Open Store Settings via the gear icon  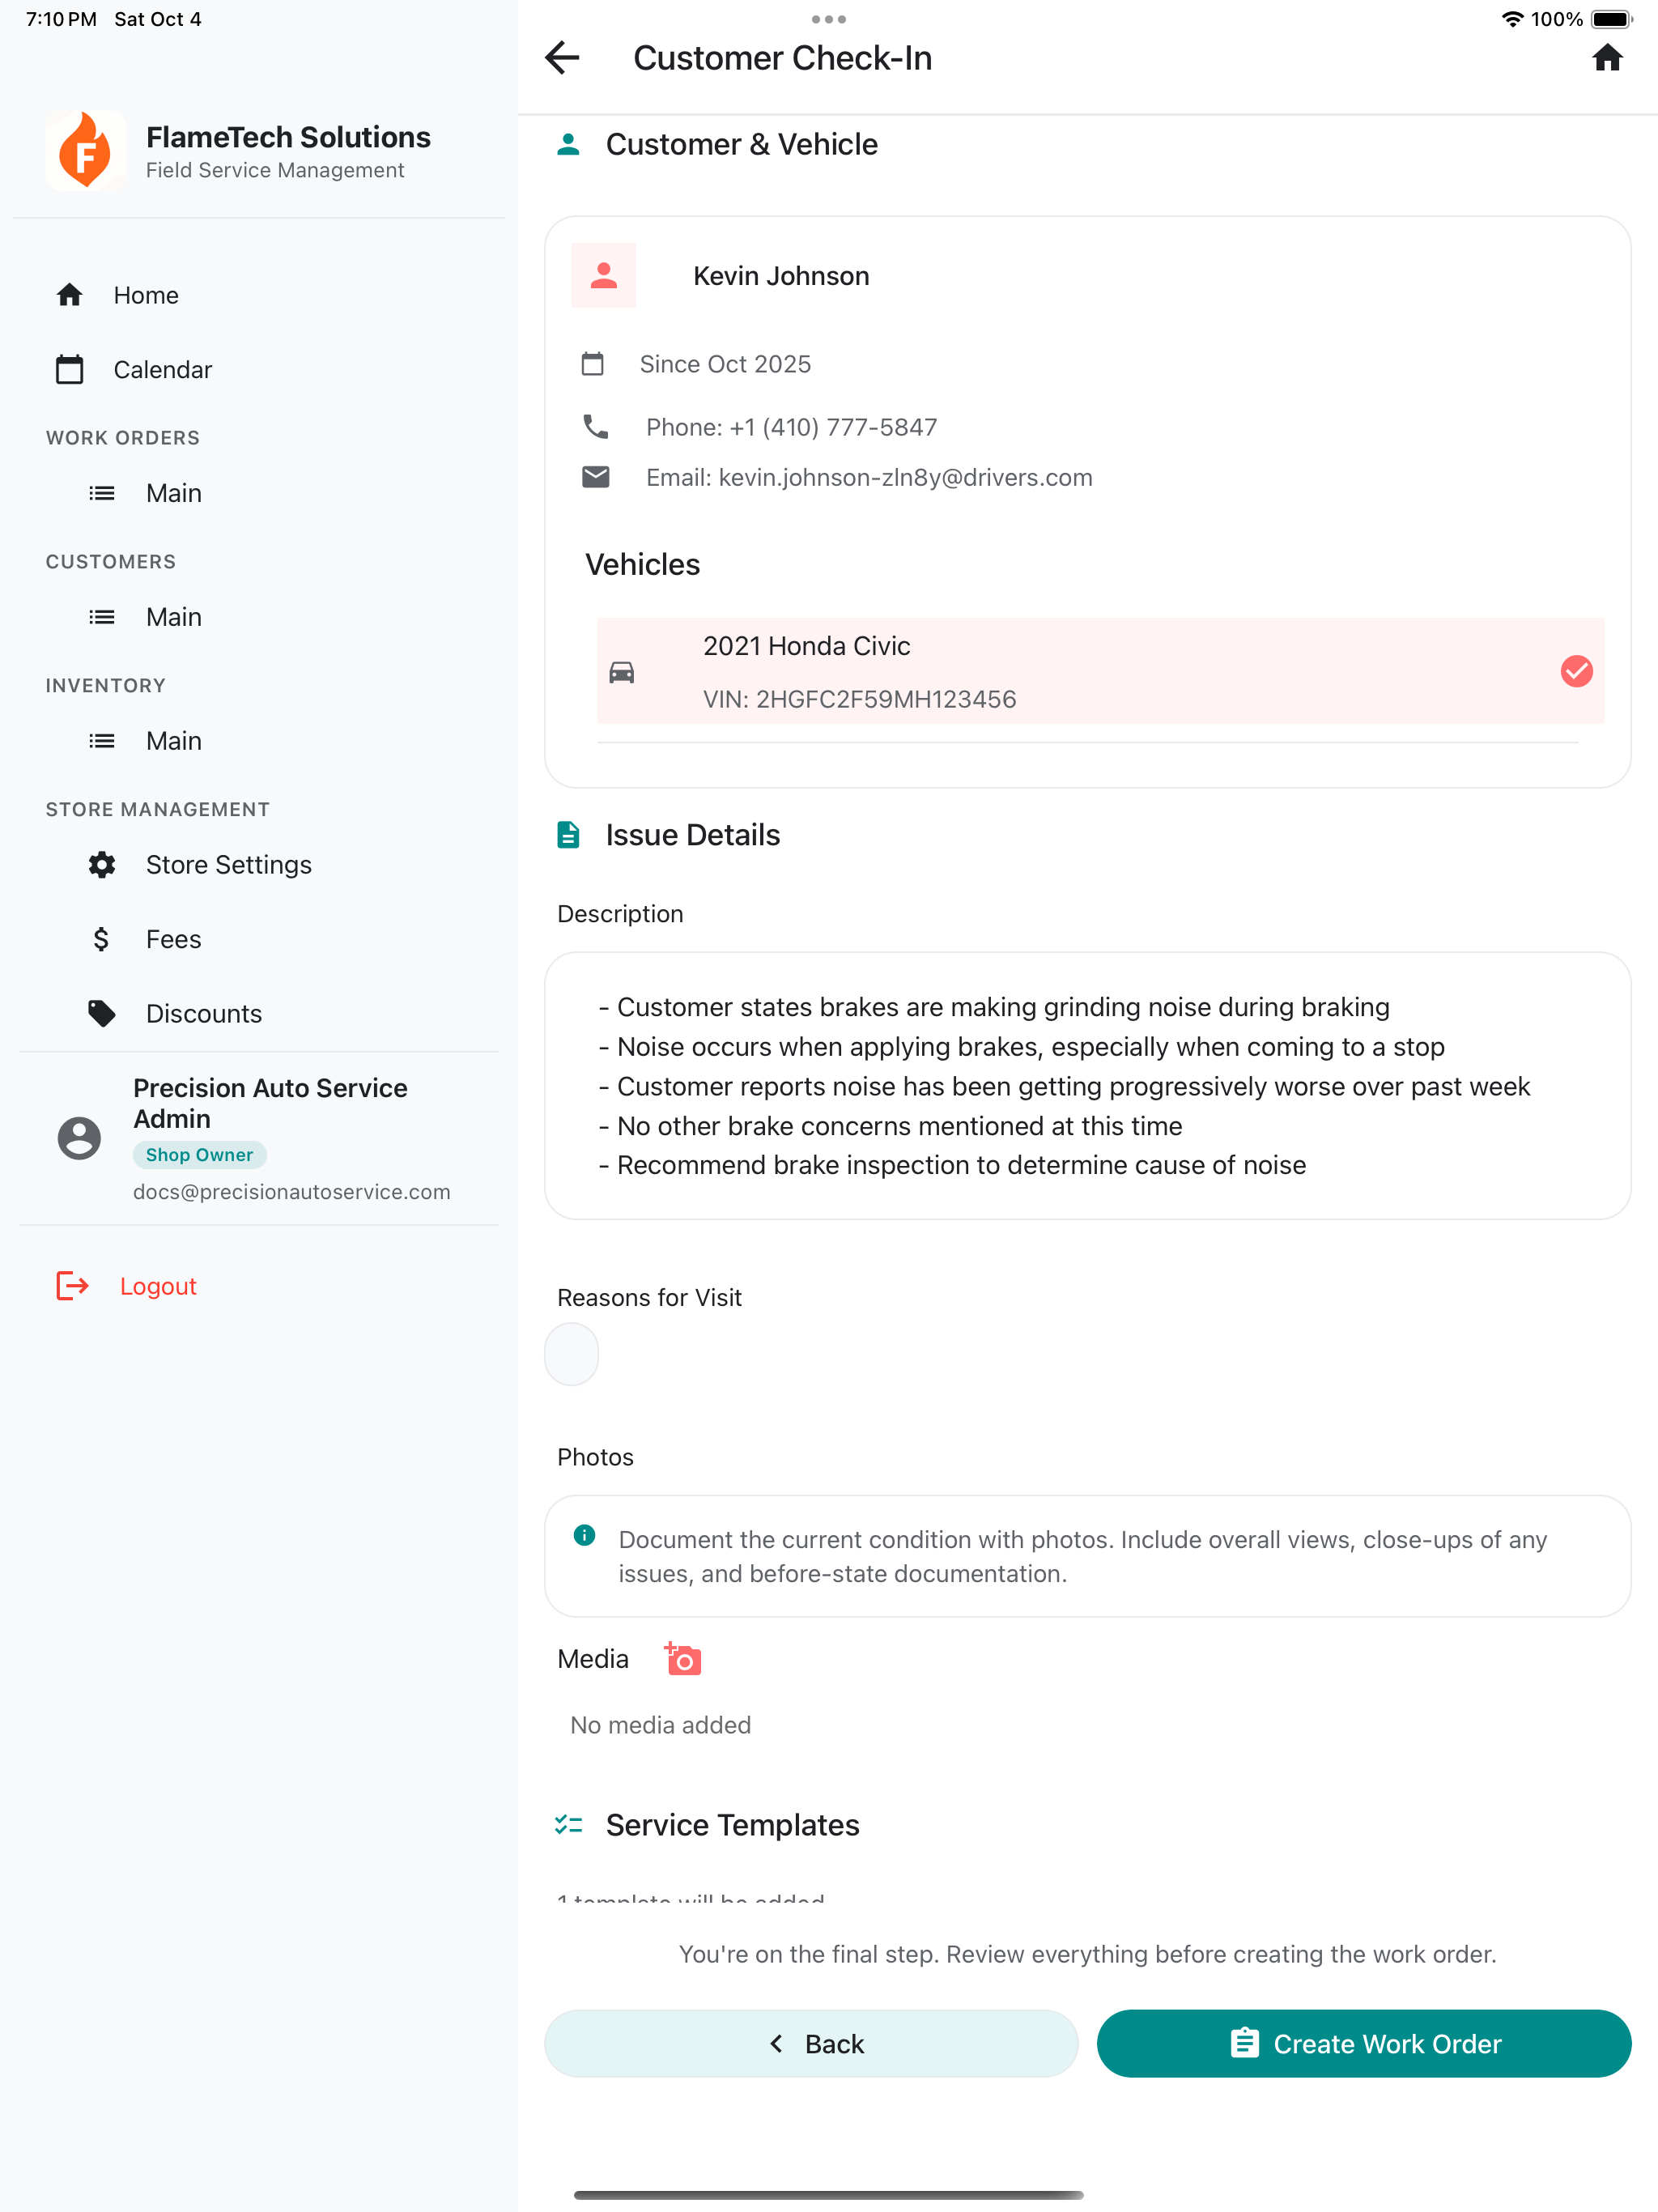100,864
